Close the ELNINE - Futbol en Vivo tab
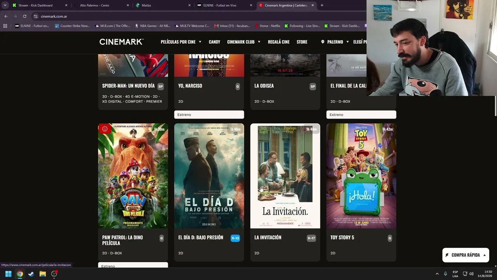Screen dimensions: 497x280 click(251, 5)
